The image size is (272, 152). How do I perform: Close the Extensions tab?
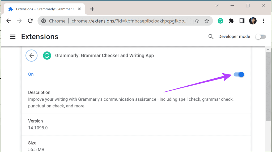tap(79, 9)
